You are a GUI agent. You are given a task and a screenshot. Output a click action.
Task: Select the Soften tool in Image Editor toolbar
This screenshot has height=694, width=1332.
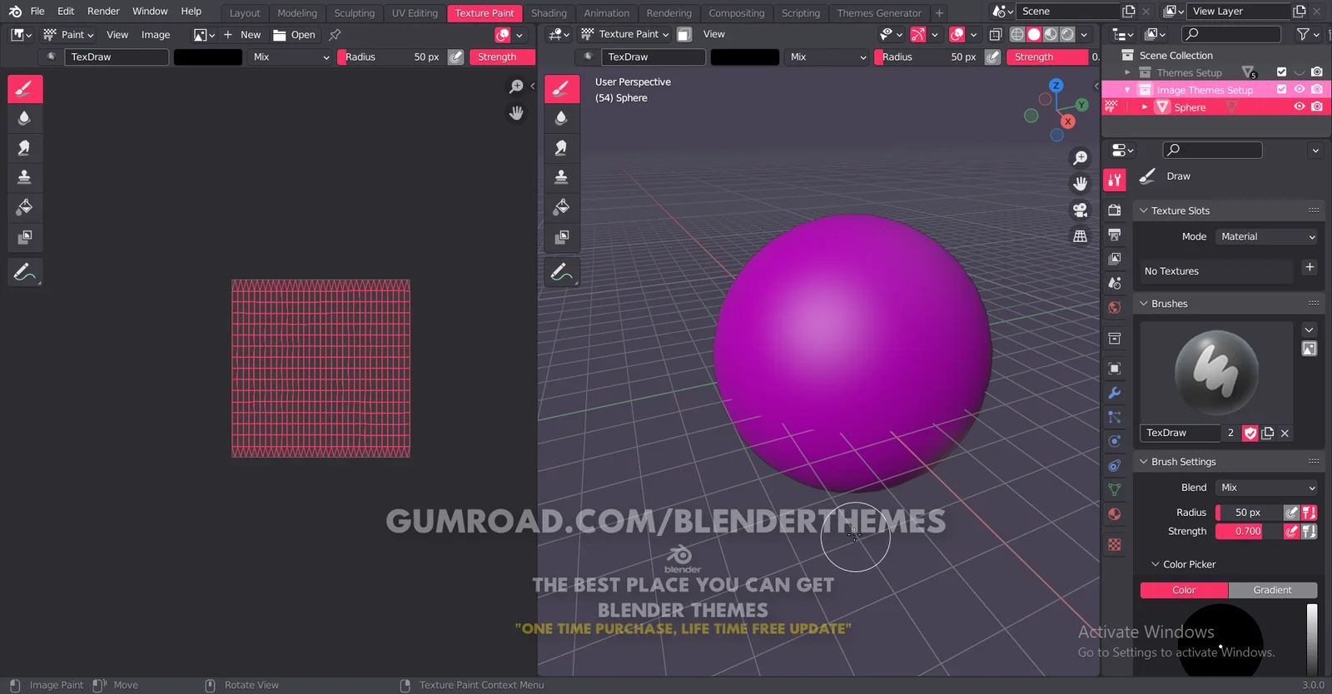[25, 118]
